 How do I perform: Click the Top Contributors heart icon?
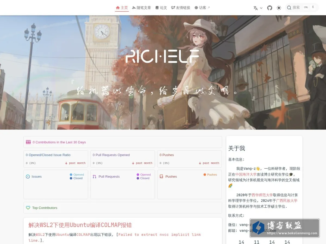point(28,208)
